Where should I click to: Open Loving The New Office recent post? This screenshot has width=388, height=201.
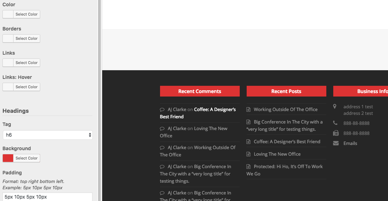pyautogui.click(x=277, y=154)
